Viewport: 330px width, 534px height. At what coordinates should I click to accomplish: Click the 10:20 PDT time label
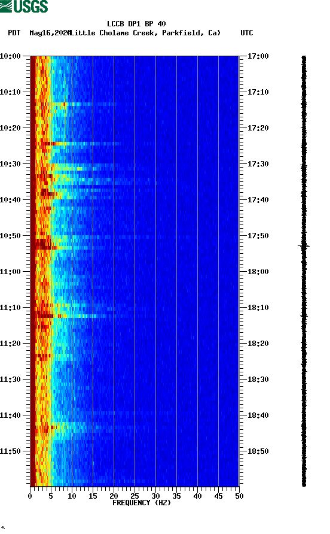point(10,128)
